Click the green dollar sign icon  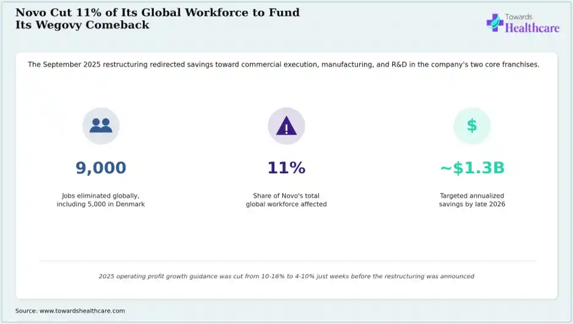point(472,126)
